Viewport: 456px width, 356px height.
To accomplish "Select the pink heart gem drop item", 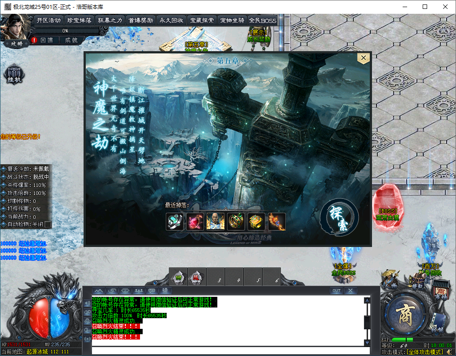I will tap(195, 222).
